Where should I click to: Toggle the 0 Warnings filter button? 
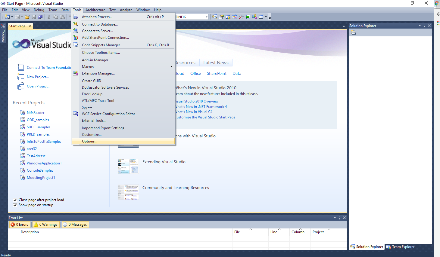[45, 225]
